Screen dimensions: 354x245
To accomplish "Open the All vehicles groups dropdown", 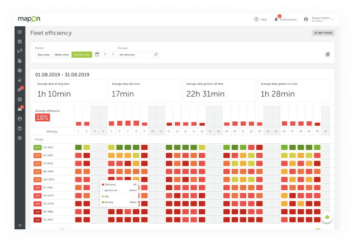I will [138, 55].
